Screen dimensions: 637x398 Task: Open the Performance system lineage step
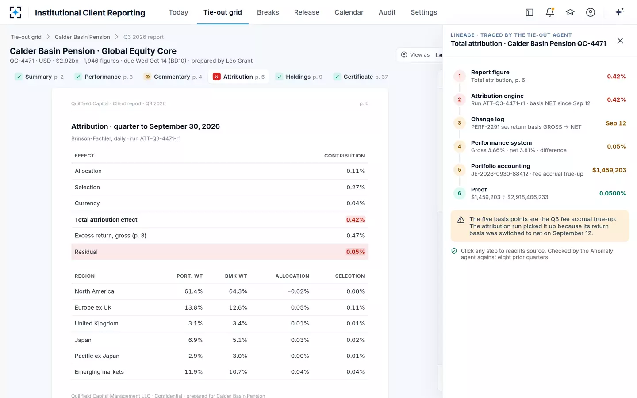[x=540, y=146]
